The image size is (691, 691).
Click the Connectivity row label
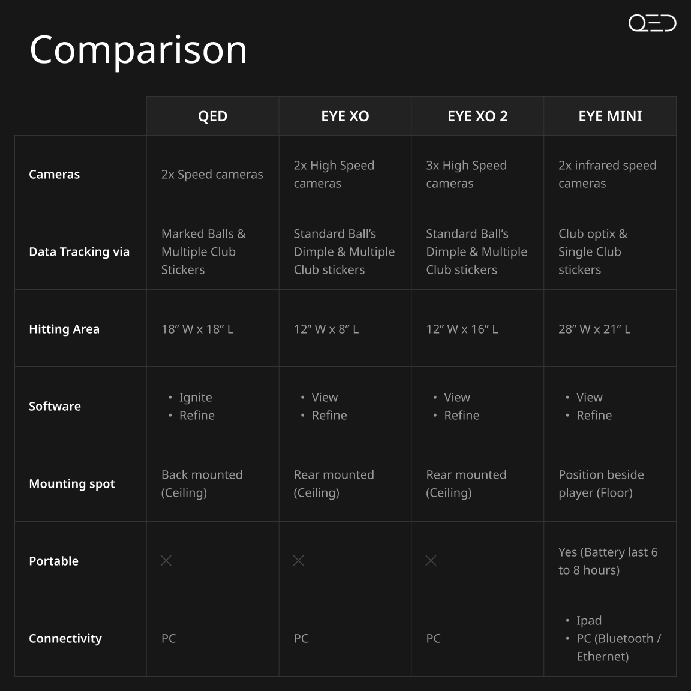[65, 639]
